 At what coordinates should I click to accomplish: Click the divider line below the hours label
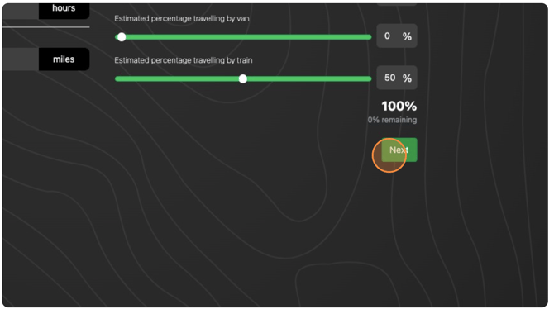(46, 26)
